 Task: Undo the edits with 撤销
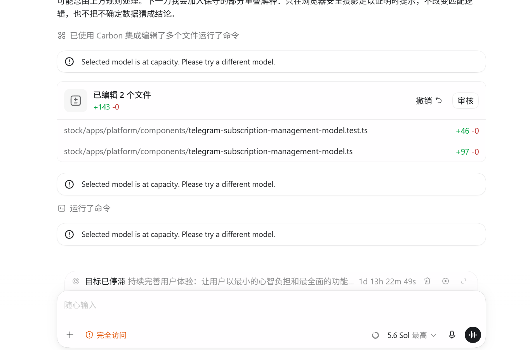tap(429, 101)
